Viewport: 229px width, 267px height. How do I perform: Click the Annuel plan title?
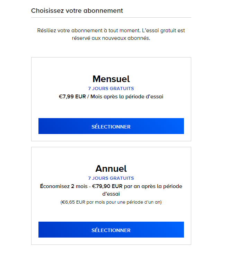[111, 169]
